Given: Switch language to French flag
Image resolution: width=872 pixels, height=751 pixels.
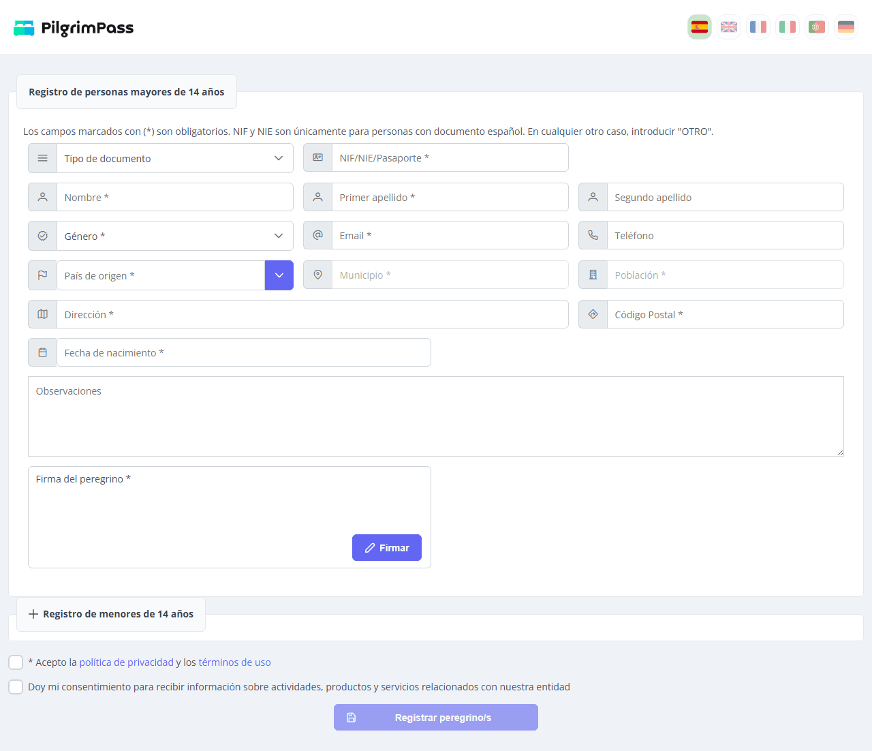Looking at the screenshot, I should point(758,27).
